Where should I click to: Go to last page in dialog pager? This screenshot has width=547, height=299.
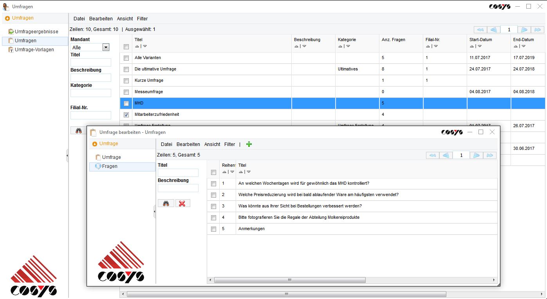(490, 155)
